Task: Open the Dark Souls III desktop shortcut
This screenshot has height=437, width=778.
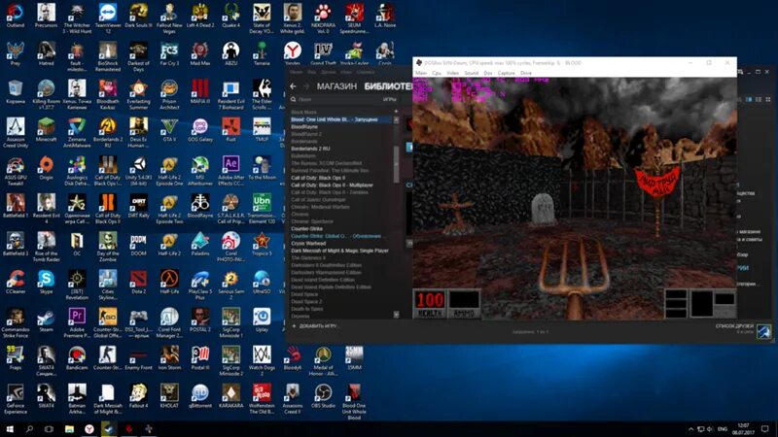Action: 138,16
